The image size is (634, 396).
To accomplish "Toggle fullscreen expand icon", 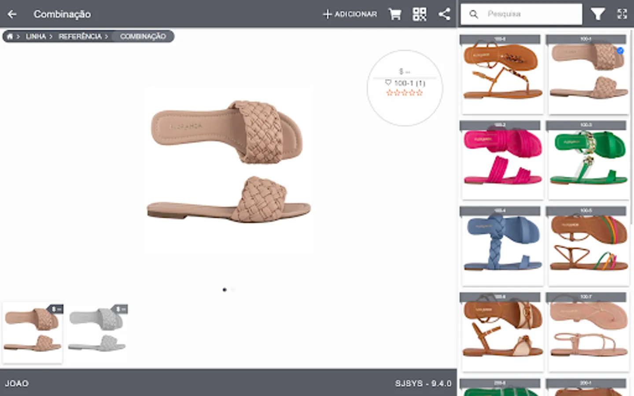I will point(622,14).
